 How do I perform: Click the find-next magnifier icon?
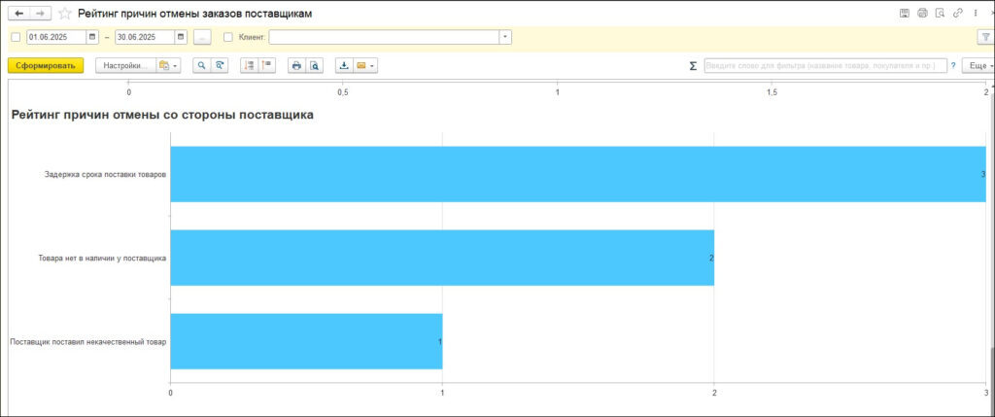click(x=220, y=65)
